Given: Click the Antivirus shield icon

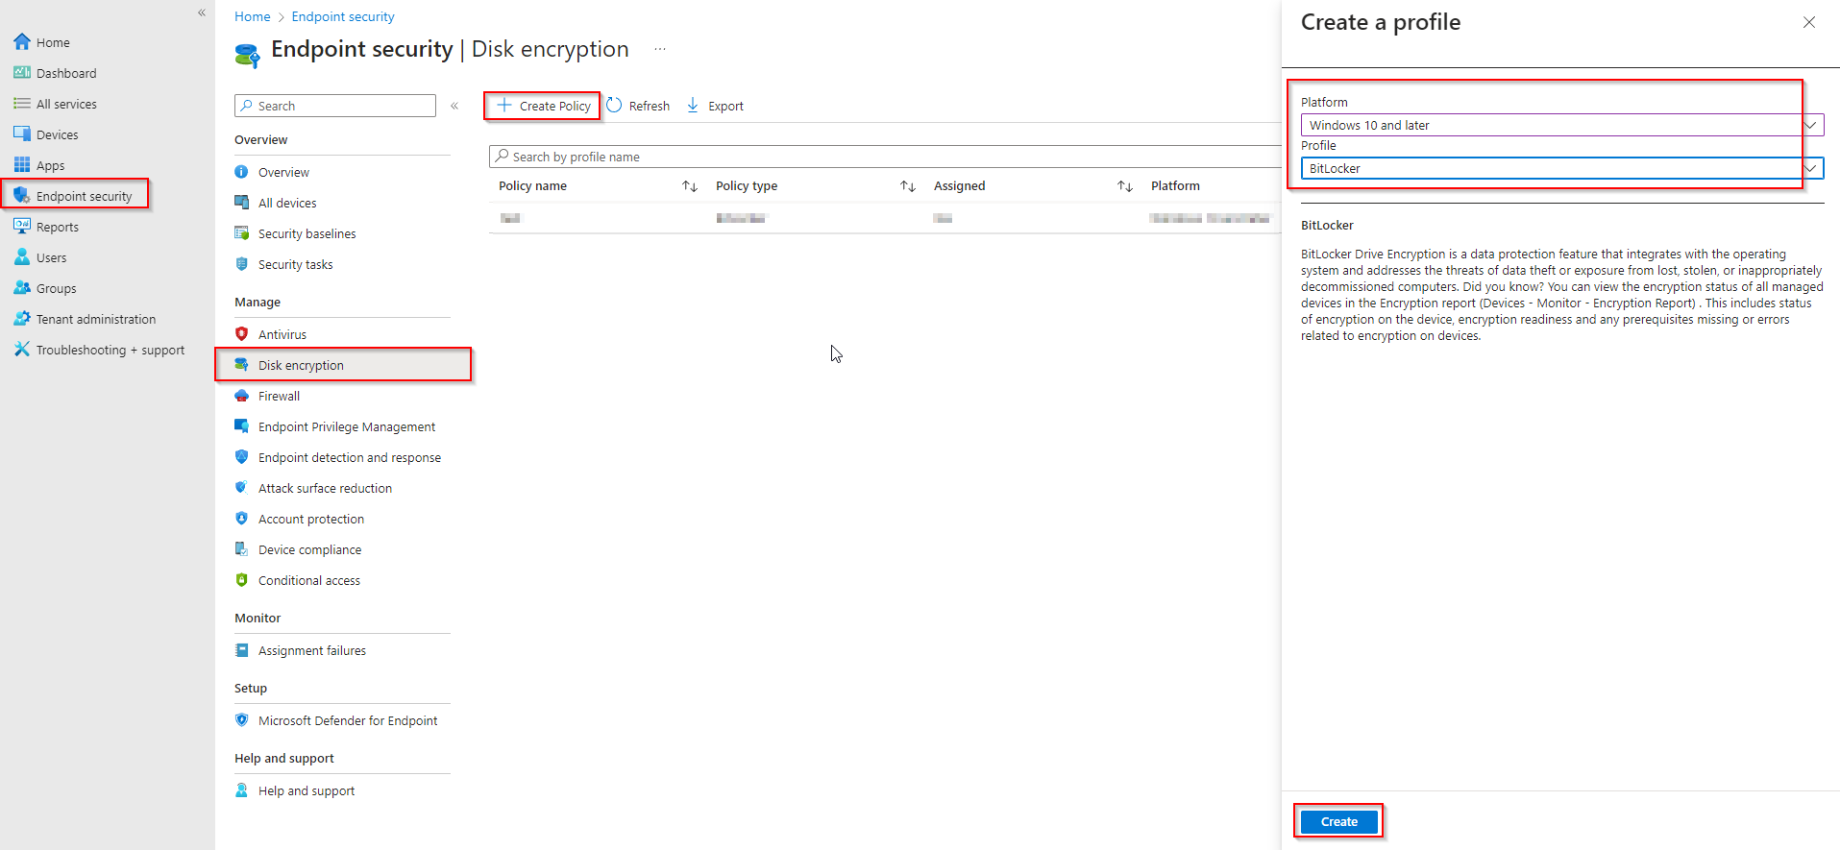Looking at the screenshot, I should [242, 334].
